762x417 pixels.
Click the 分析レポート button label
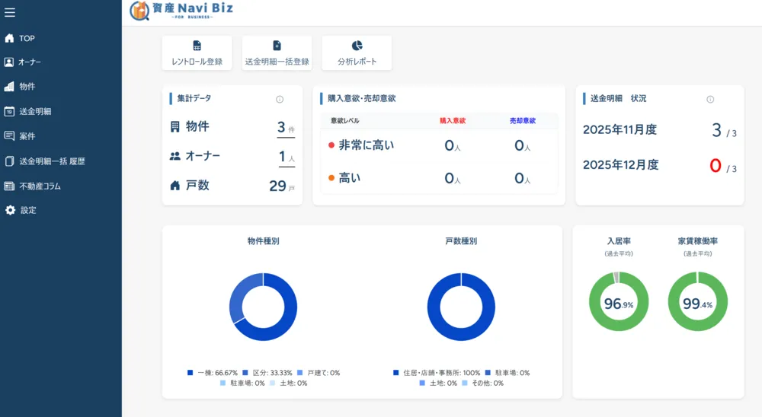357,62
